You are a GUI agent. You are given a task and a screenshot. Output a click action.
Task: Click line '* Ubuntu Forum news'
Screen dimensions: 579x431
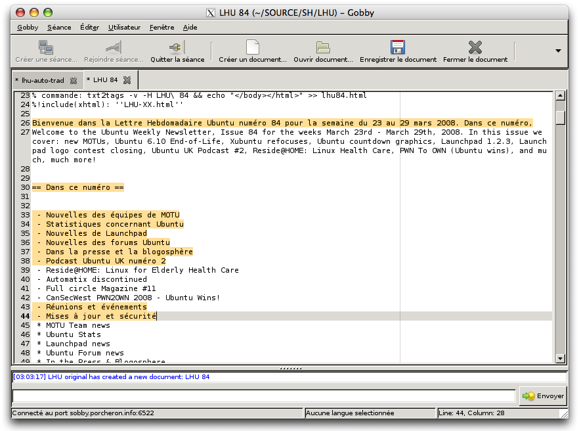coord(80,353)
